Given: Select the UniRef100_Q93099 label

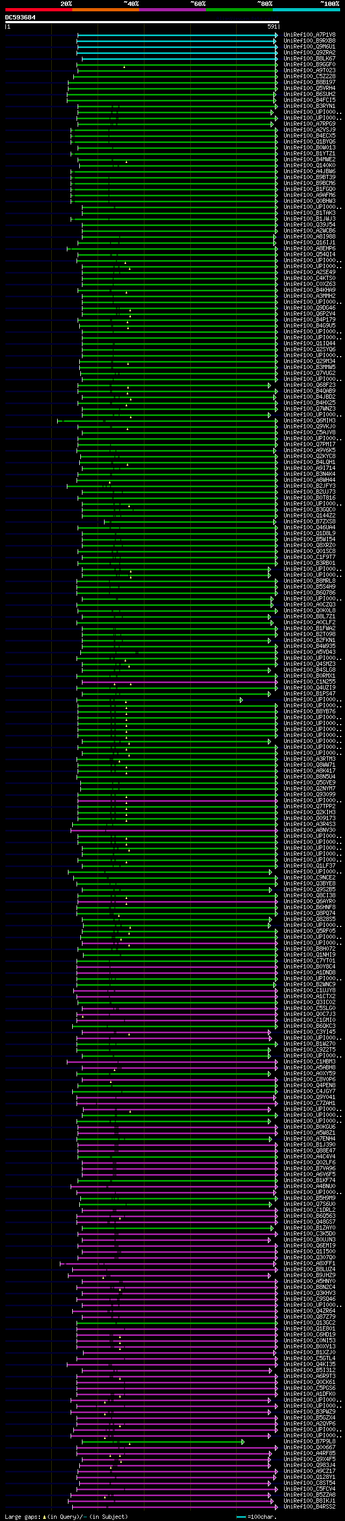Looking at the screenshot, I should click(x=309, y=794).
